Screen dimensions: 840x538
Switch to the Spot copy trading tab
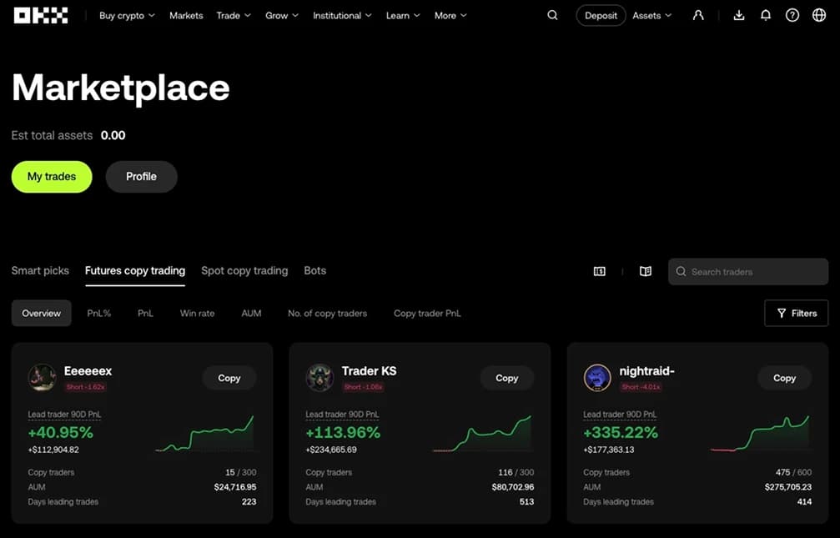pos(244,270)
